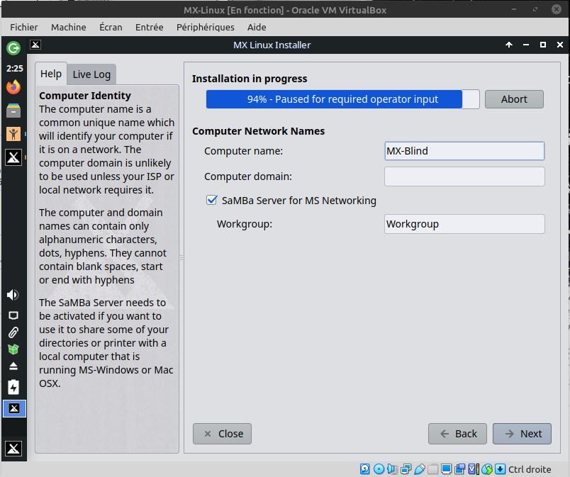Click the green logout icon in panel
Image resolution: width=570 pixels, height=477 pixels.
[x=13, y=48]
